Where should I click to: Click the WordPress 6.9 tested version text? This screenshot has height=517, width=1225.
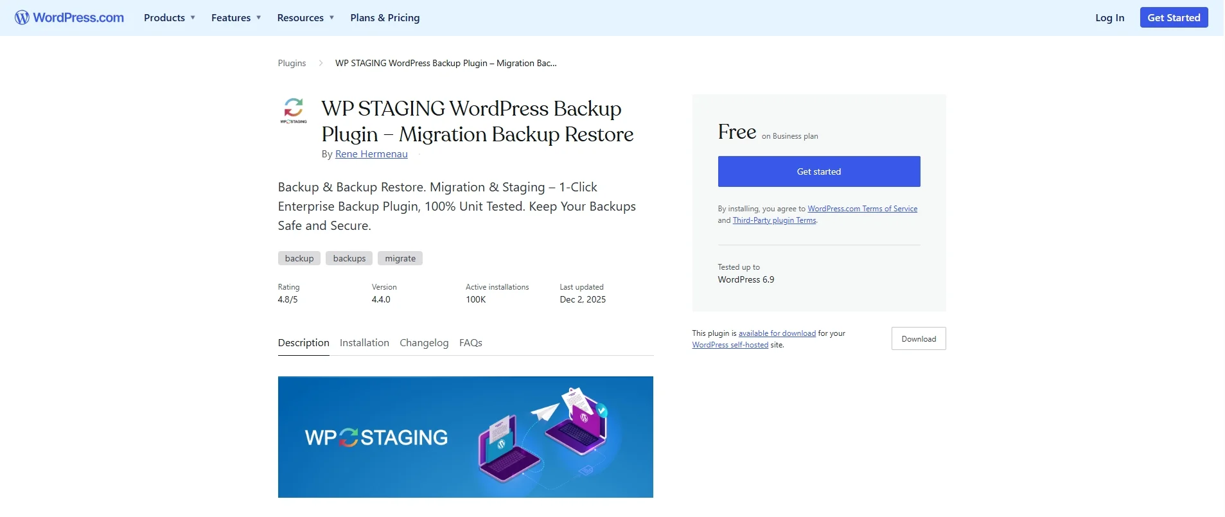(x=746, y=279)
